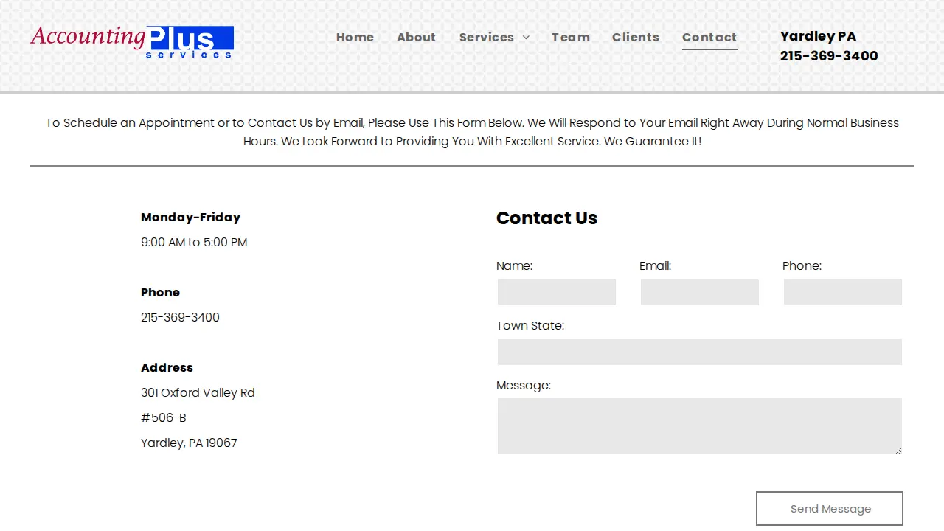Click into the Town State field
The width and height of the screenshot is (944, 531).
click(x=700, y=352)
